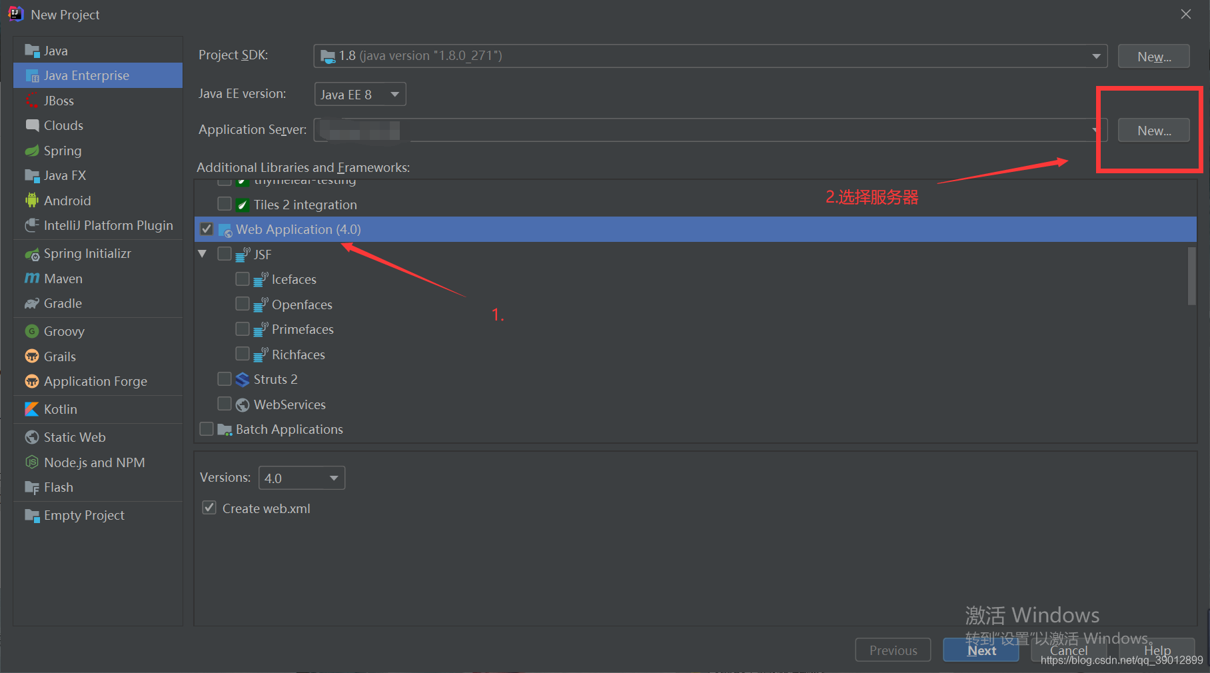Check the WebServices checkbox

225,404
